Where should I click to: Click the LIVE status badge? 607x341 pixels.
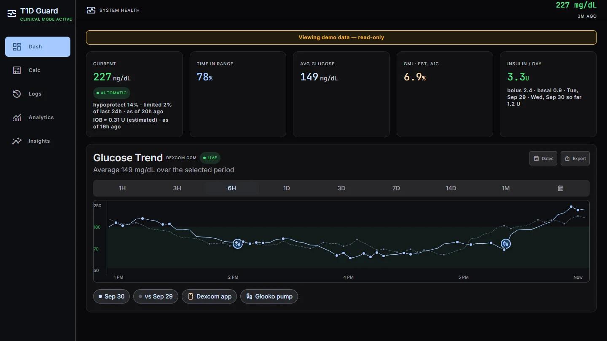tap(210, 158)
